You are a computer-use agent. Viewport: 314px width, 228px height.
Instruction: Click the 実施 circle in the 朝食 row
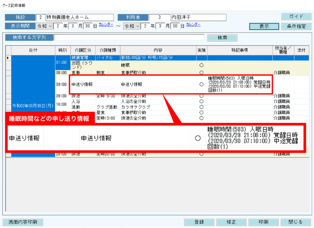(x=201, y=73)
